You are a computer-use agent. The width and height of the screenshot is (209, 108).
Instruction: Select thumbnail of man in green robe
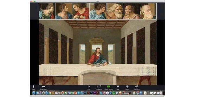click(47, 11)
